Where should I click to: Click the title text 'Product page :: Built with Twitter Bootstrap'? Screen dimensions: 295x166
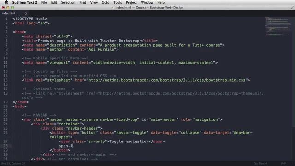click(x=88, y=41)
